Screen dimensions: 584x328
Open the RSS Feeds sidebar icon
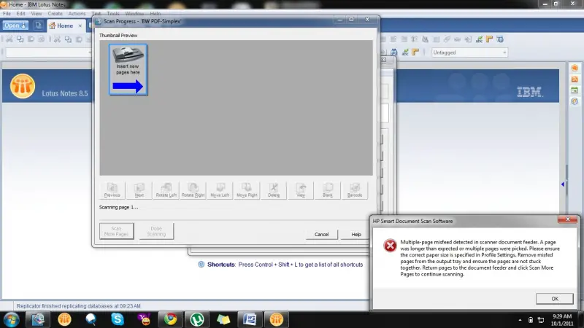[575, 79]
